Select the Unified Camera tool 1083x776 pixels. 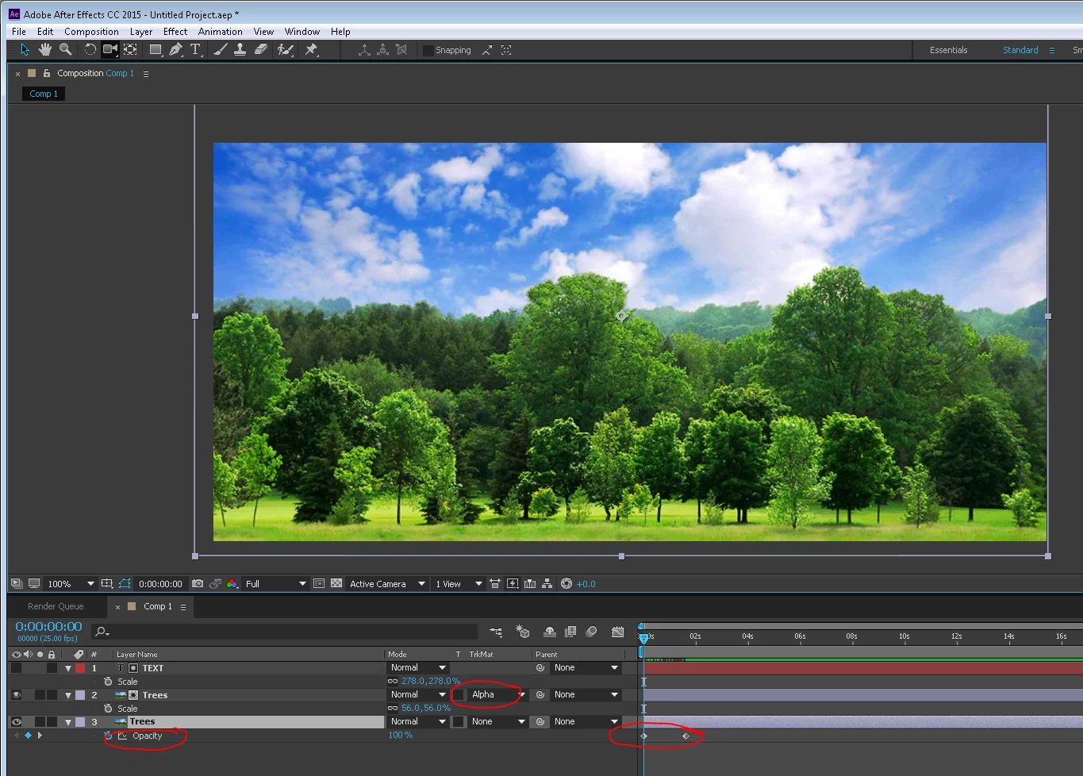(x=109, y=49)
